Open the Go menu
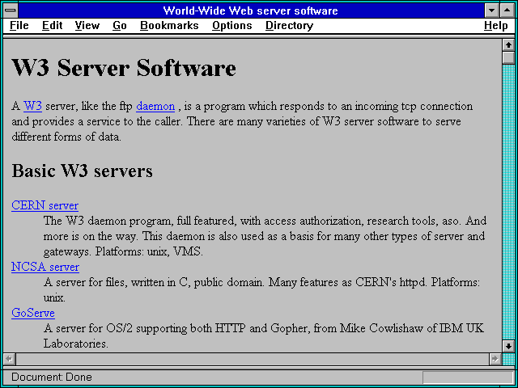518x388 pixels. tap(120, 26)
